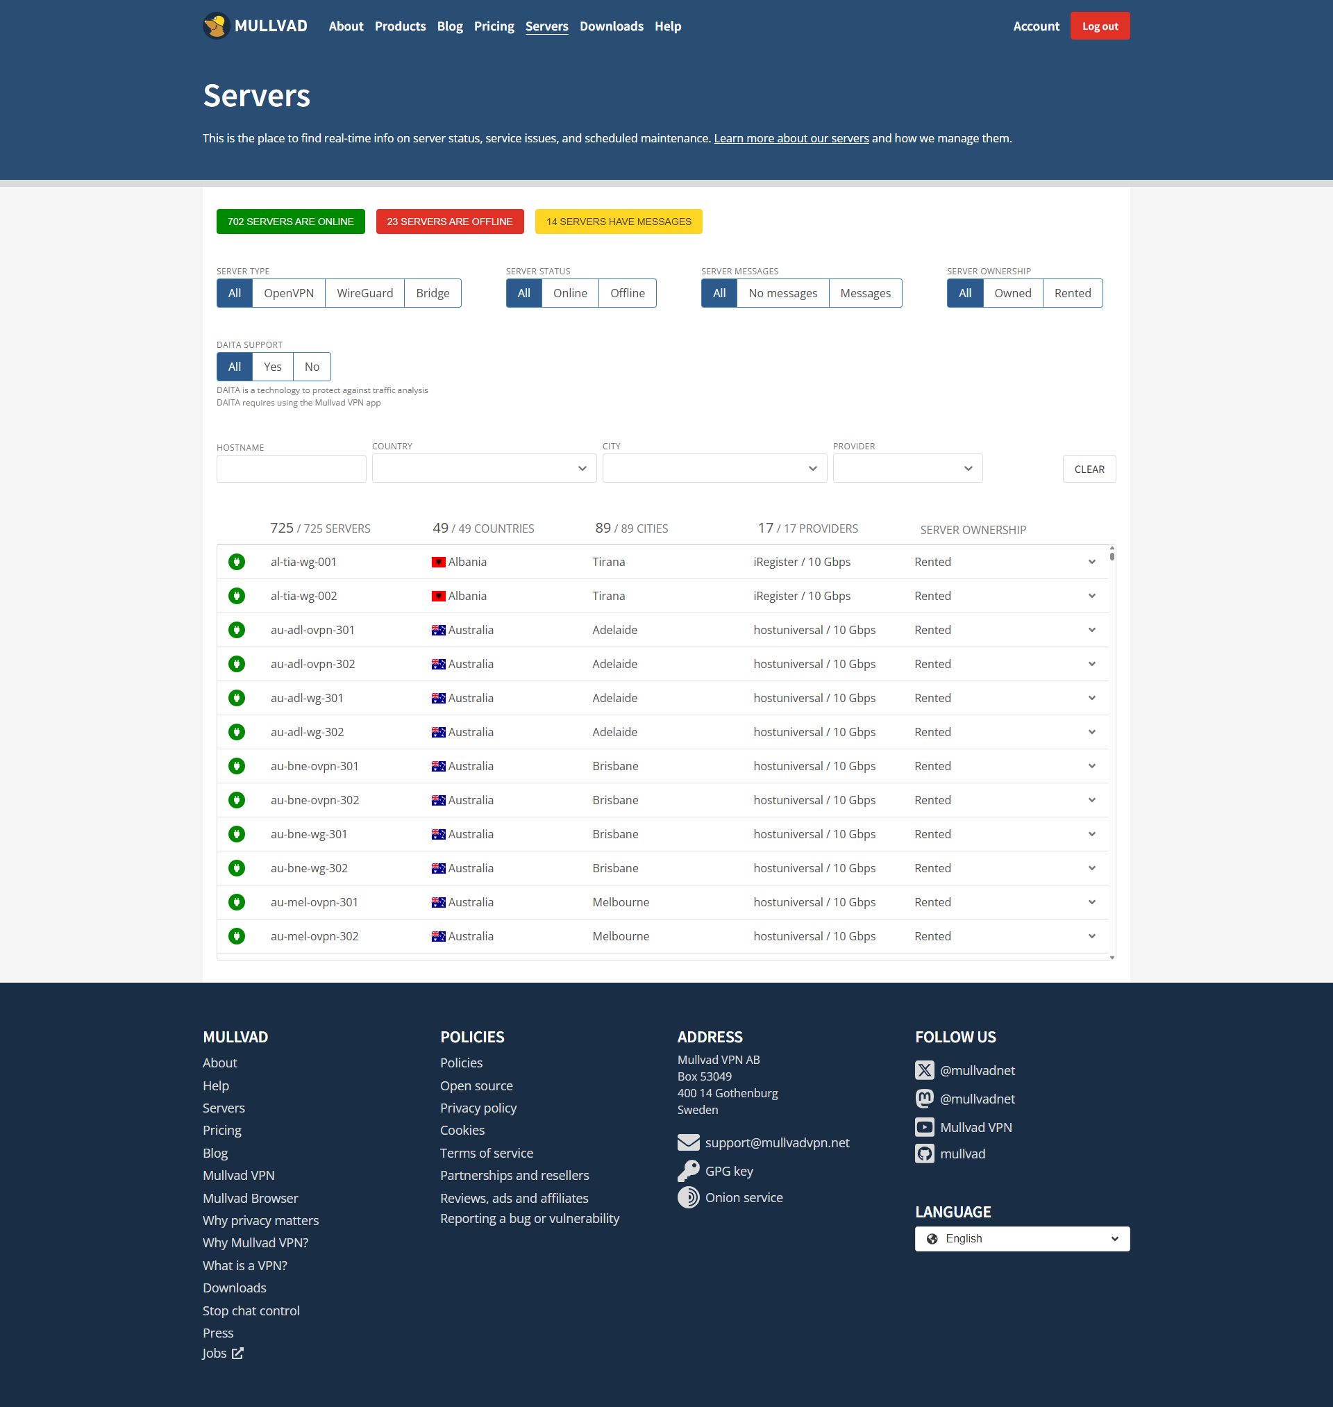Open the Country dropdown
Screen dimensions: 1333x1407
[x=484, y=468]
